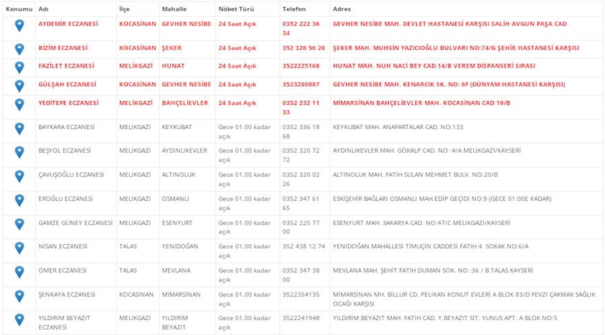Select the Aydemir Eczanesi pharmacy name
Screen dimensions: 605x335
68,24
